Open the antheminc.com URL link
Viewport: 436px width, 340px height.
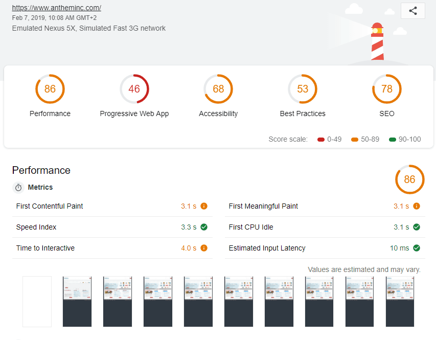[56, 8]
